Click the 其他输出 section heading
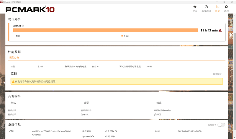The image size is (236, 139). (x=14, y=96)
